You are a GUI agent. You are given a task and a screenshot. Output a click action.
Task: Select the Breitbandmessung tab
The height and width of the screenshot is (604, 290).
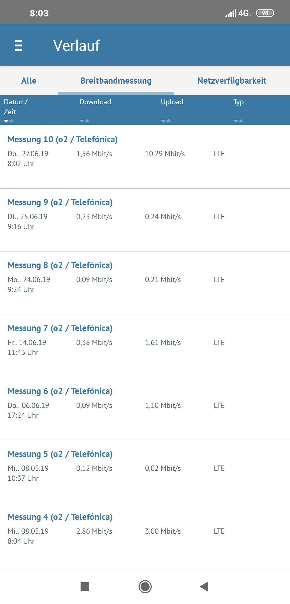pos(116,81)
